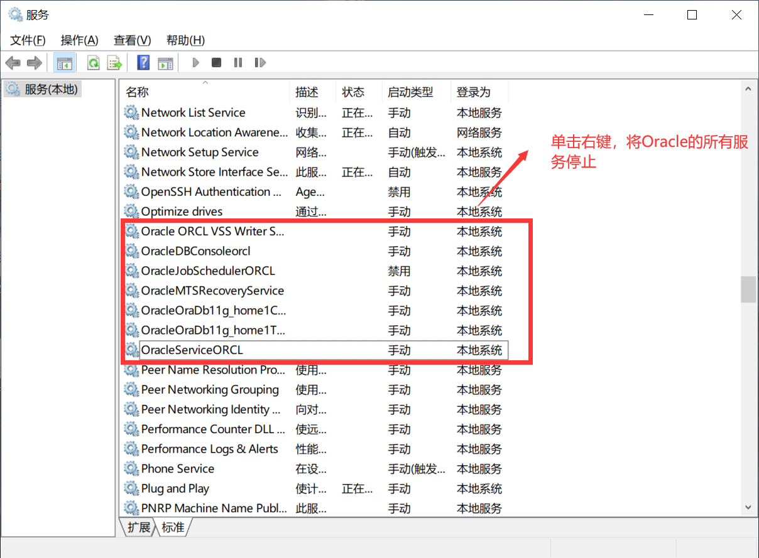Viewport: 759px width, 558px height.
Task: Click 禁用 startup type of OpenSSH Authentication
Action: tap(399, 191)
